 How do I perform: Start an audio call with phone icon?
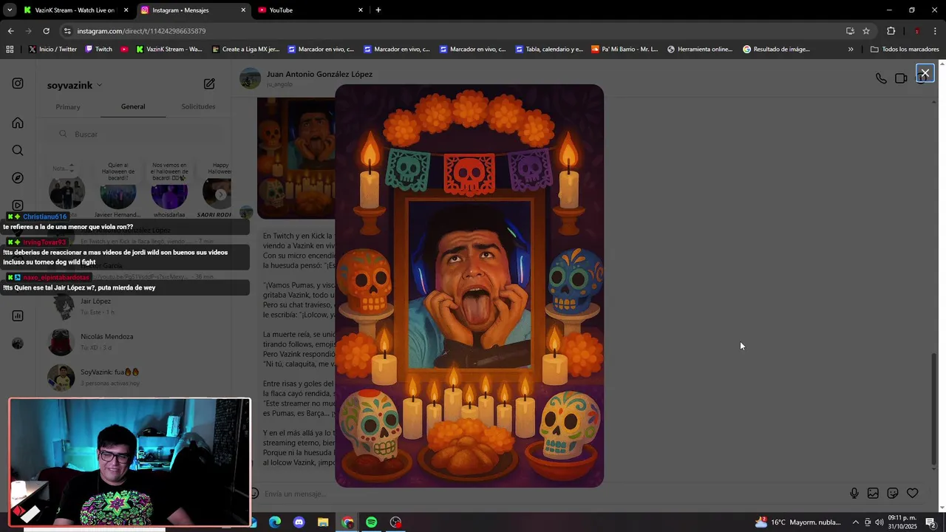coord(881,78)
